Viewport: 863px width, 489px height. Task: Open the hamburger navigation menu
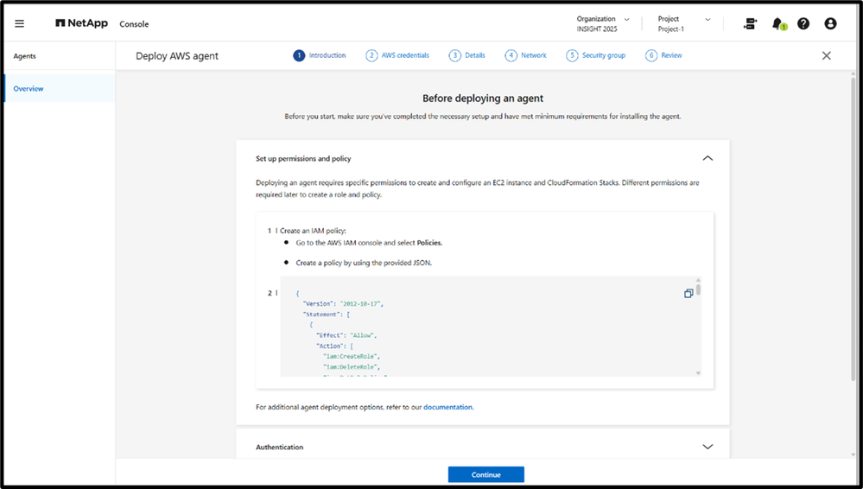pyautogui.click(x=20, y=24)
